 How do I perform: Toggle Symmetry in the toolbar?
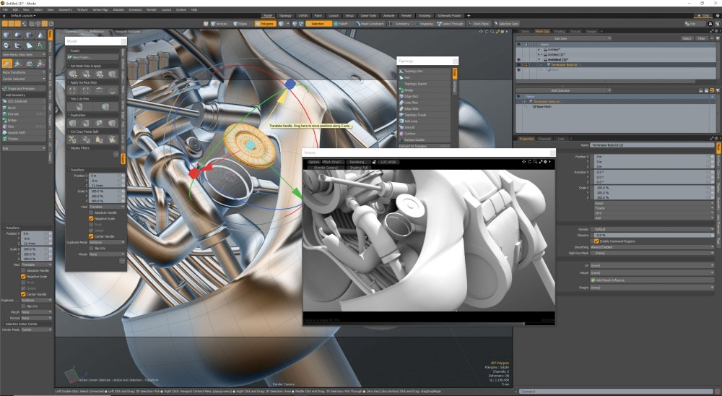click(400, 24)
